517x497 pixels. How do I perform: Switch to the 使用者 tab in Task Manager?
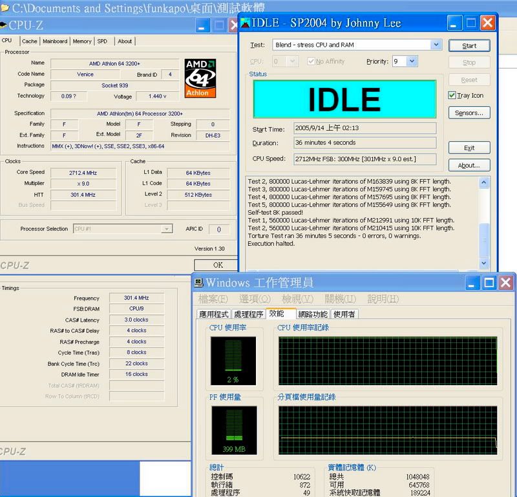click(x=344, y=314)
